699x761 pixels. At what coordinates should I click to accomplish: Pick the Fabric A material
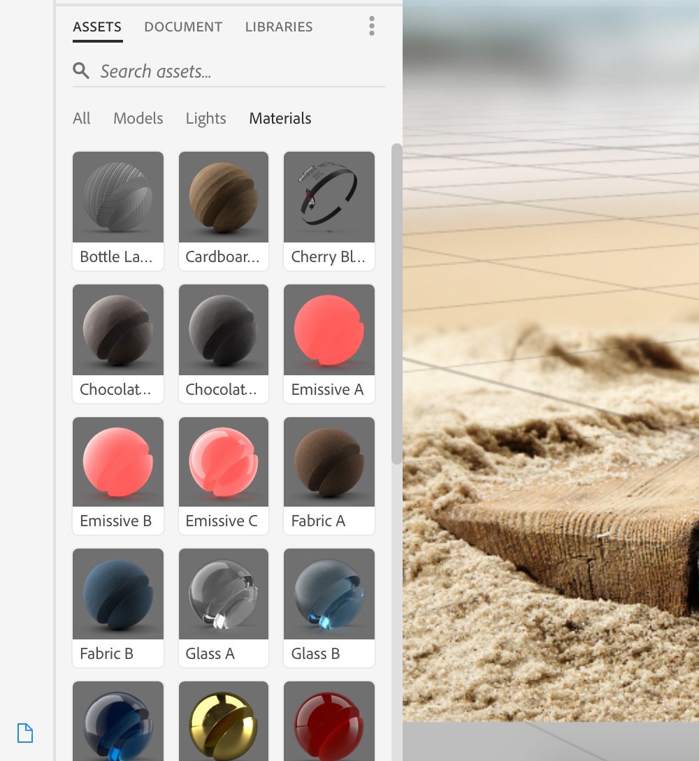329,476
